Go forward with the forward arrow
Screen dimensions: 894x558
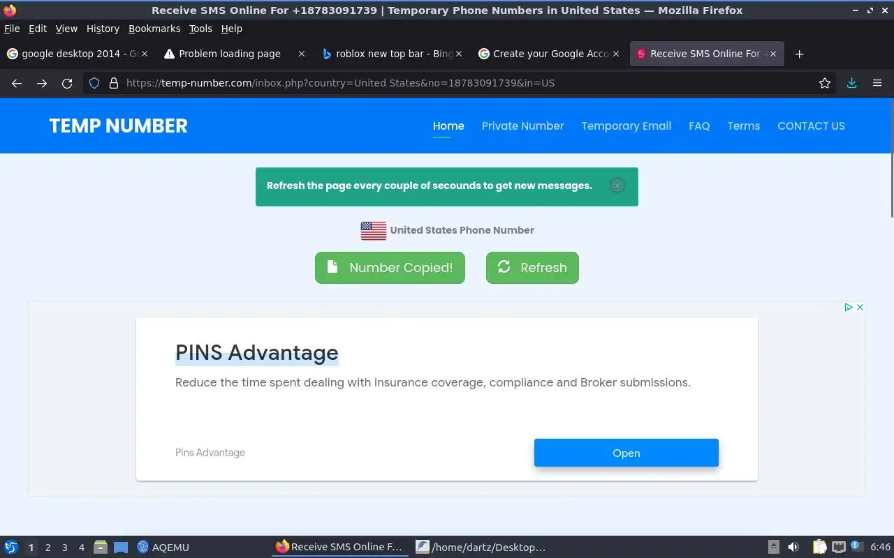tap(42, 83)
